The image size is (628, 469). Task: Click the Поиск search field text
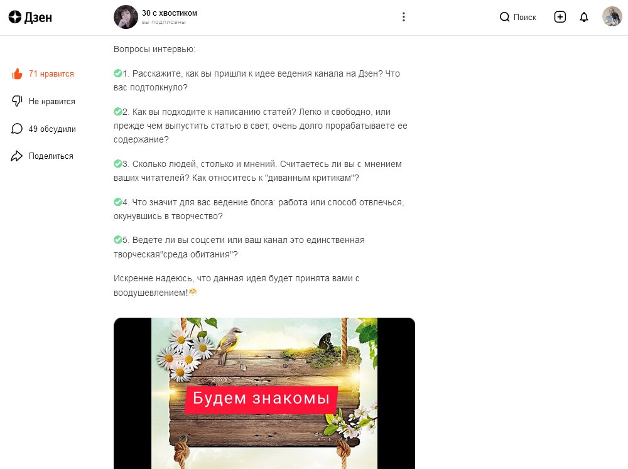(524, 17)
